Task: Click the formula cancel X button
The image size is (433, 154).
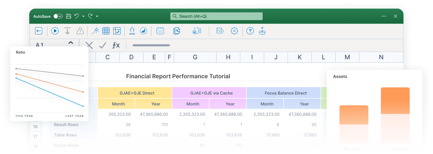Action: pos(89,45)
